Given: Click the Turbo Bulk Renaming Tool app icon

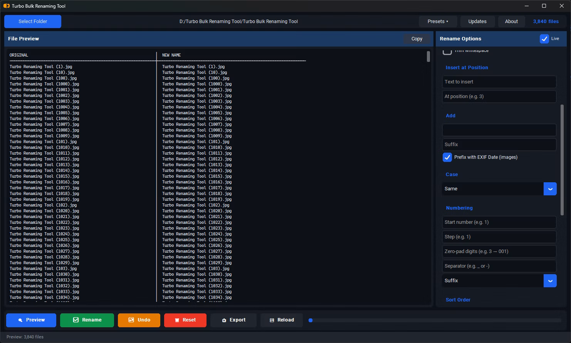Looking at the screenshot, I should [6, 6].
